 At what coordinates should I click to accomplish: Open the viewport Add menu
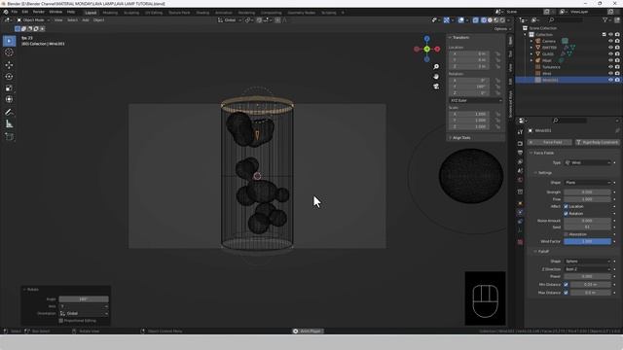[x=86, y=19]
